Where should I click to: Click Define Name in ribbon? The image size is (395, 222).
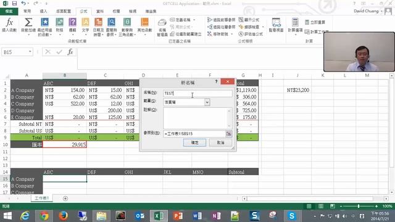pos(180,20)
